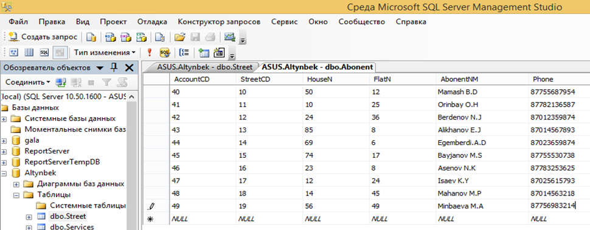Open the Соединить dropdown
This screenshot has height=230, width=590.
click(x=28, y=82)
